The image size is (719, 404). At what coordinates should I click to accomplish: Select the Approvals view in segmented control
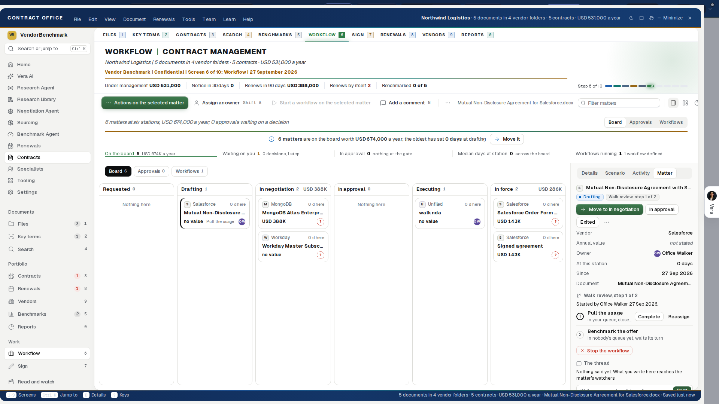point(640,122)
